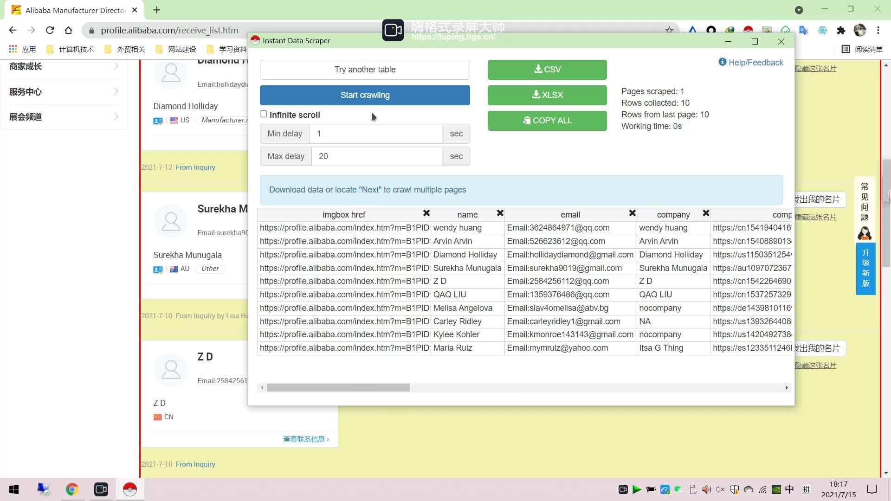This screenshot has width=891, height=501.
Task: Open a new browser tab
Action: [x=156, y=10]
